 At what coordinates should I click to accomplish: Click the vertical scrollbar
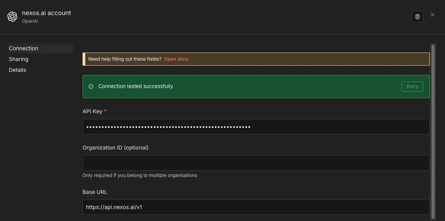click(x=433, y=132)
